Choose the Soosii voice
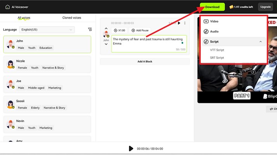Image resolution: width=277 pixels, height=155 pixels. pos(47,104)
